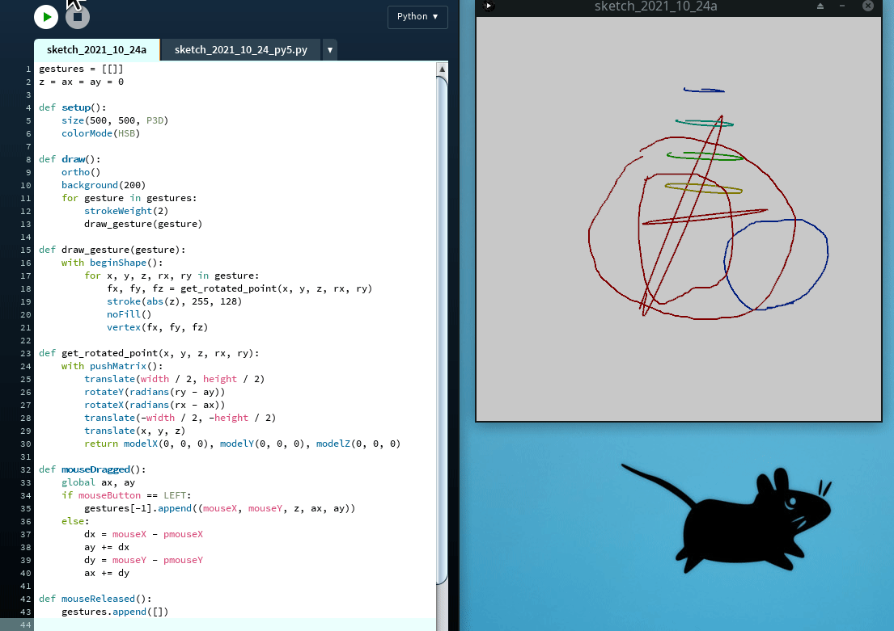Open the sketch window menu icon
This screenshot has width=894, height=631.
point(488,6)
